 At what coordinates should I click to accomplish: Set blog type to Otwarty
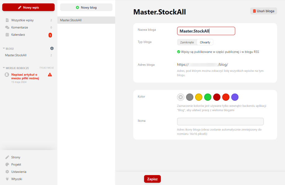(x=205, y=42)
